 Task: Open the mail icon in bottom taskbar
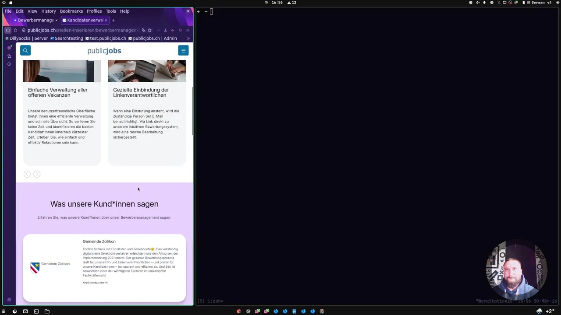(x=25, y=311)
